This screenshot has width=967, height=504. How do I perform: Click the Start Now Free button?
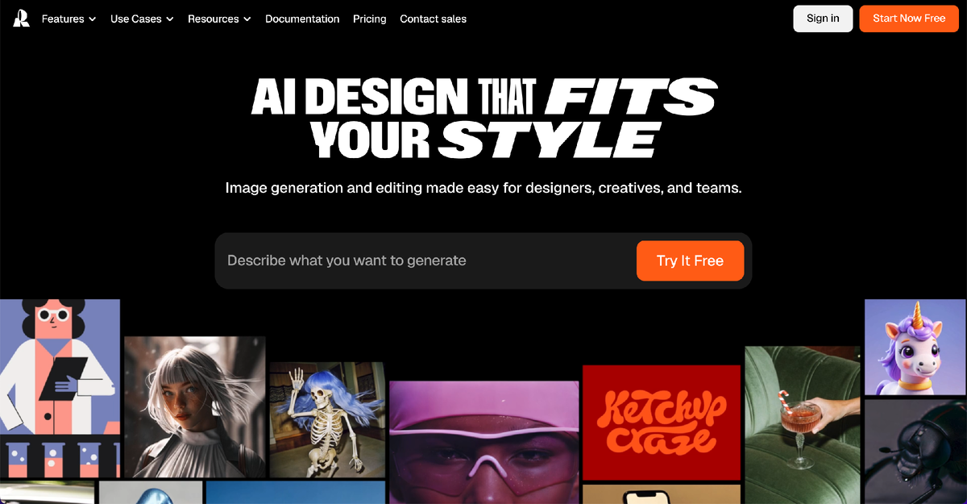[x=909, y=19]
